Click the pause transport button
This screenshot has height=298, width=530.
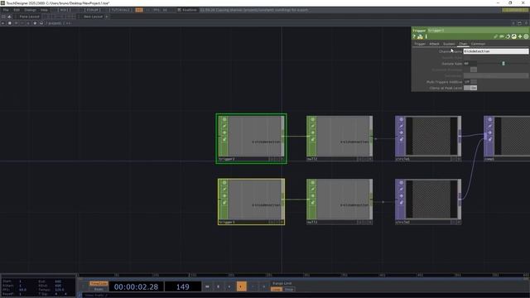(219, 286)
